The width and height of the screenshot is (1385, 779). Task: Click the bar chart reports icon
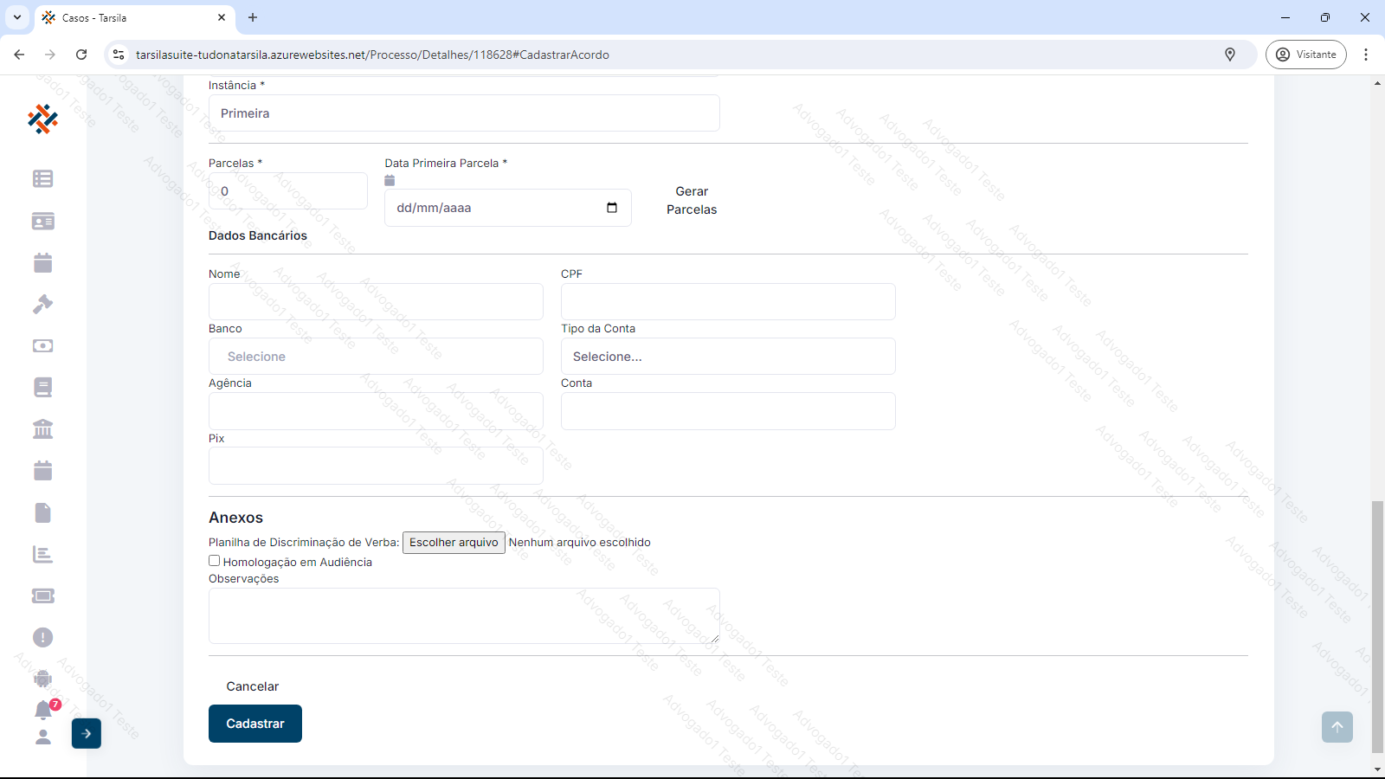(42, 554)
